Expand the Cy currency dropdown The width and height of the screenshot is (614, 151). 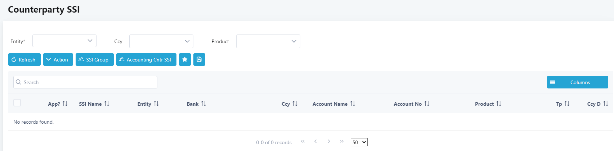[161, 41]
